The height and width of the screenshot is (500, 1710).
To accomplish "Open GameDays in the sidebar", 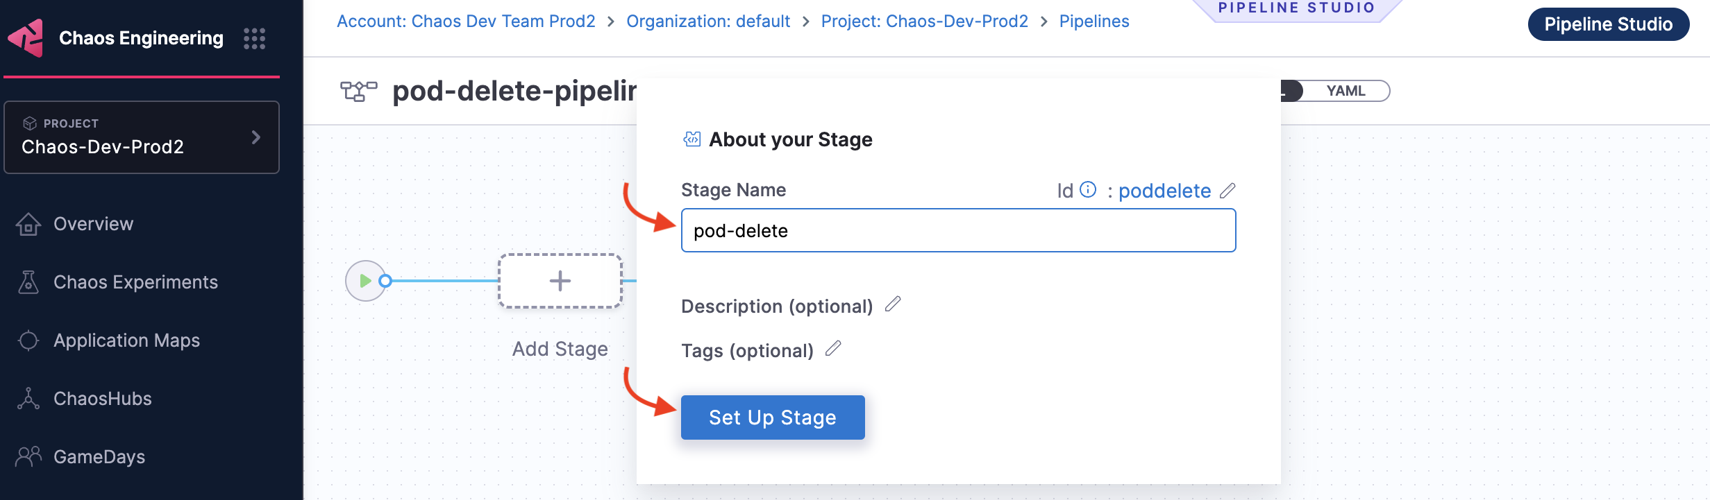I will (99, 457).
